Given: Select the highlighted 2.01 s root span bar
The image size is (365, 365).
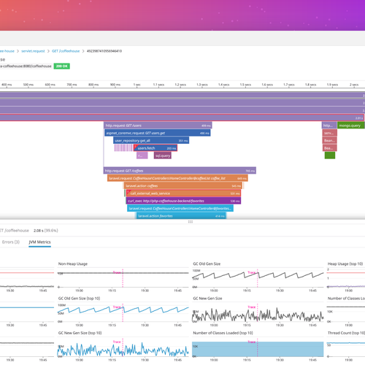Looking at the screenshot, I should pos(182,118).
